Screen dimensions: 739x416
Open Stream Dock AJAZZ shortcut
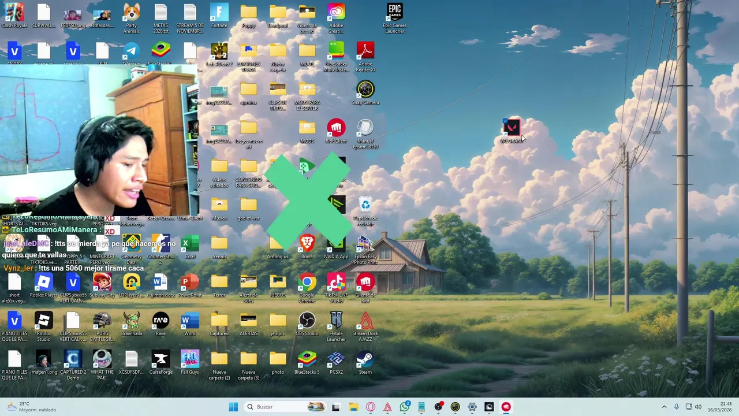click(365, 326)
